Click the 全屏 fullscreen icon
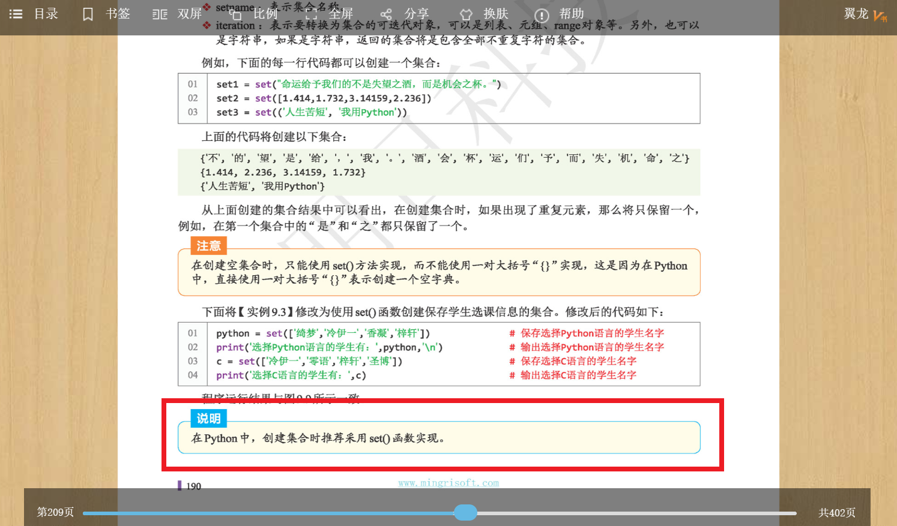This screenshot has height=526, width=897. tap(311, 14)
